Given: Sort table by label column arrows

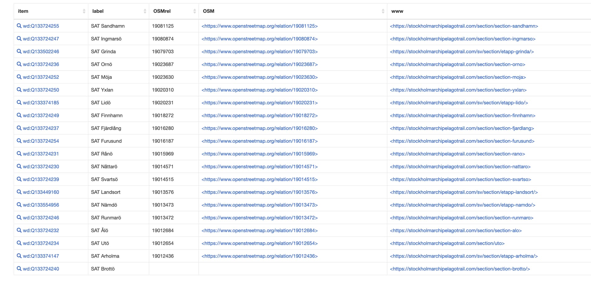Looking at the screenshot, I should tap(145, 11).
